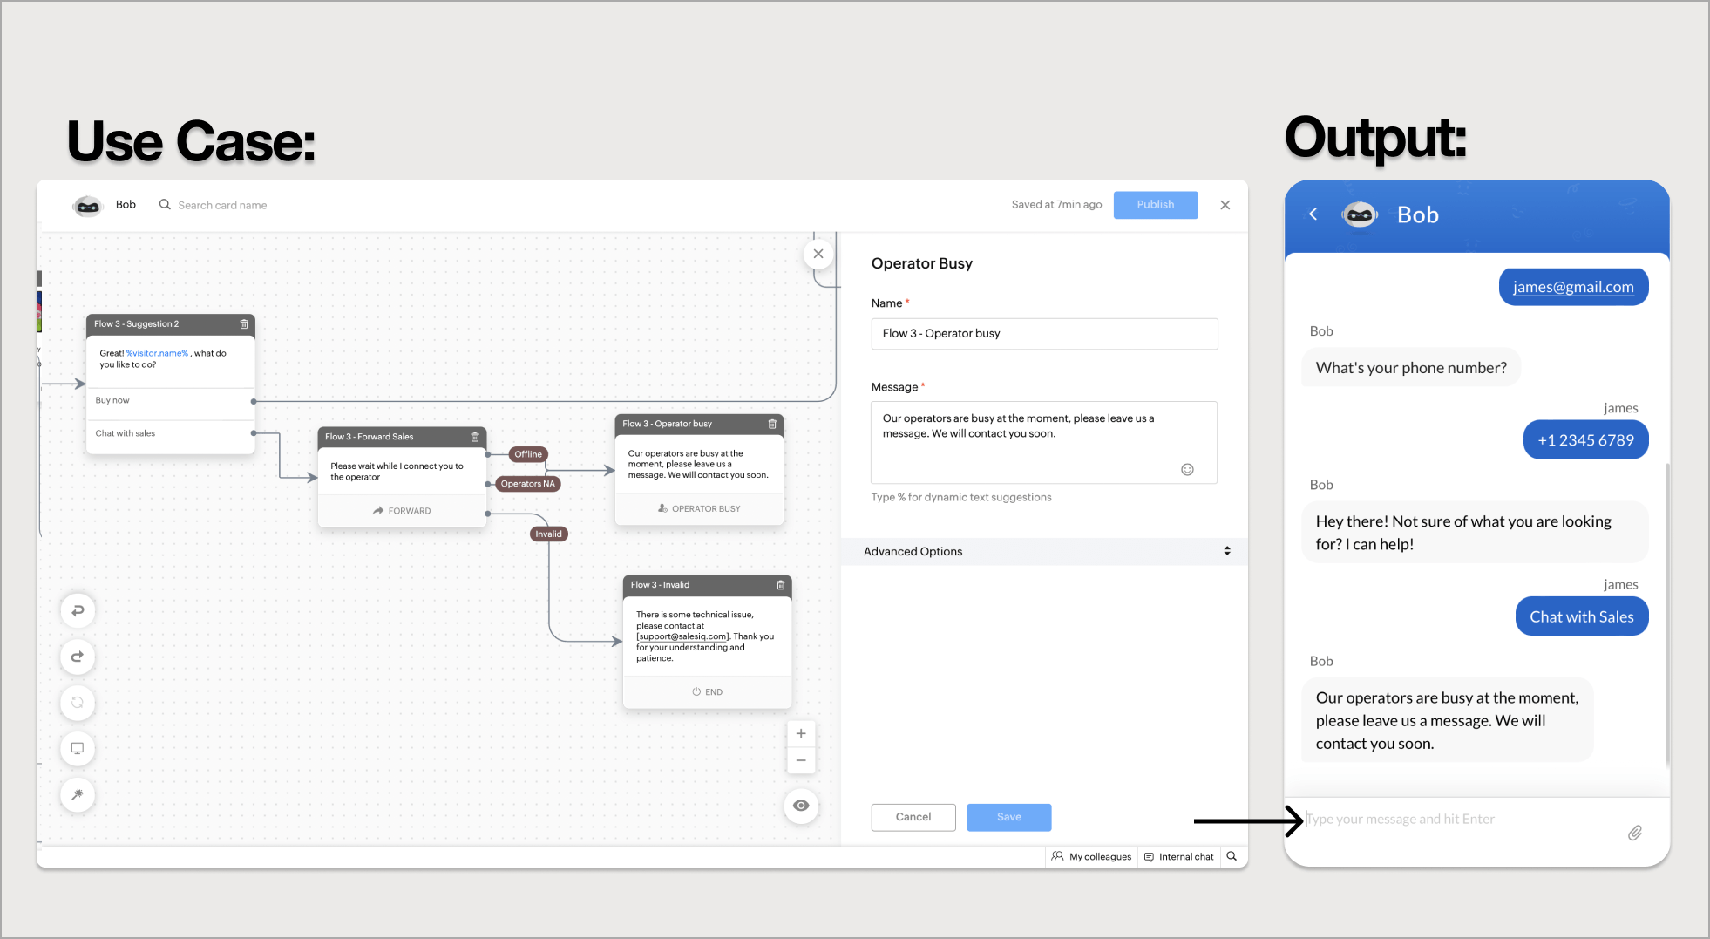Expand the Advanced Options section

[x=1043, y=551]
